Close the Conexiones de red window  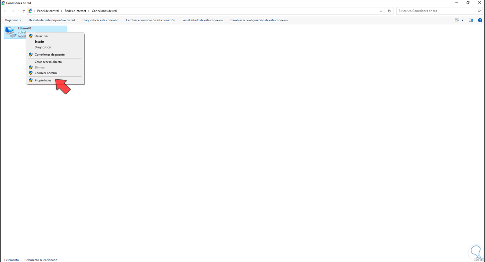(480, 3)
